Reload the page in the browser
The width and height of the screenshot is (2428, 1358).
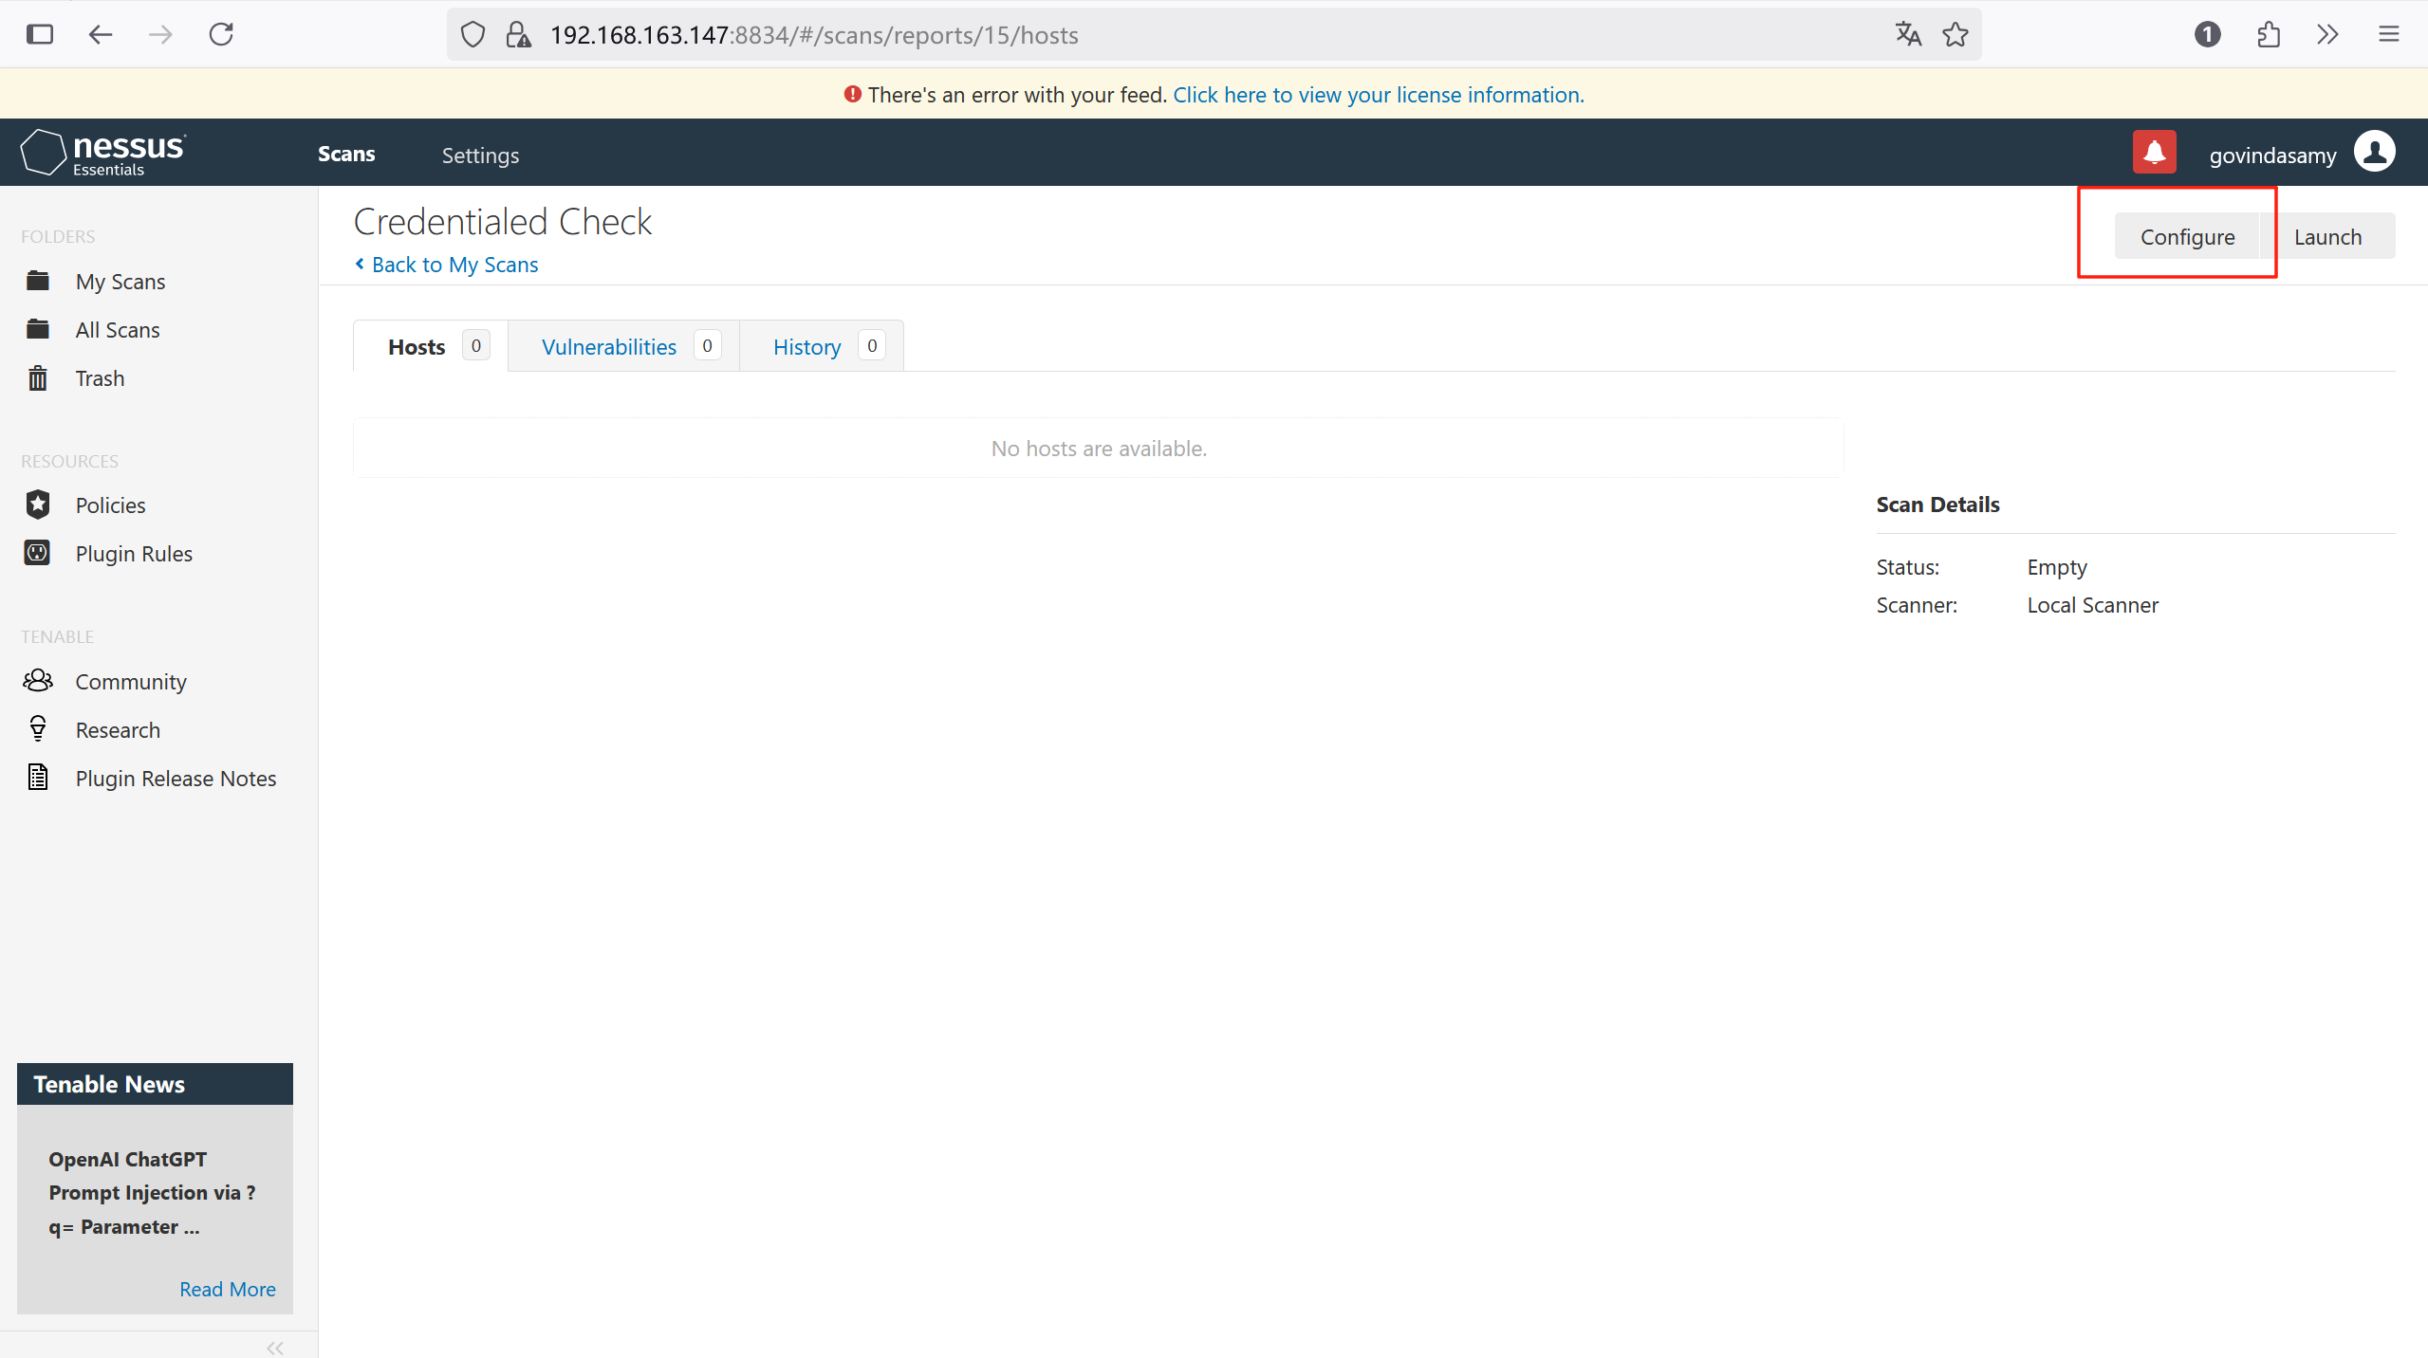[221, 35]
